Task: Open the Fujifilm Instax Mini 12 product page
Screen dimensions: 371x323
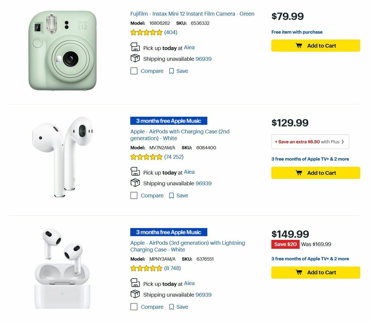Action: point(192,14)
